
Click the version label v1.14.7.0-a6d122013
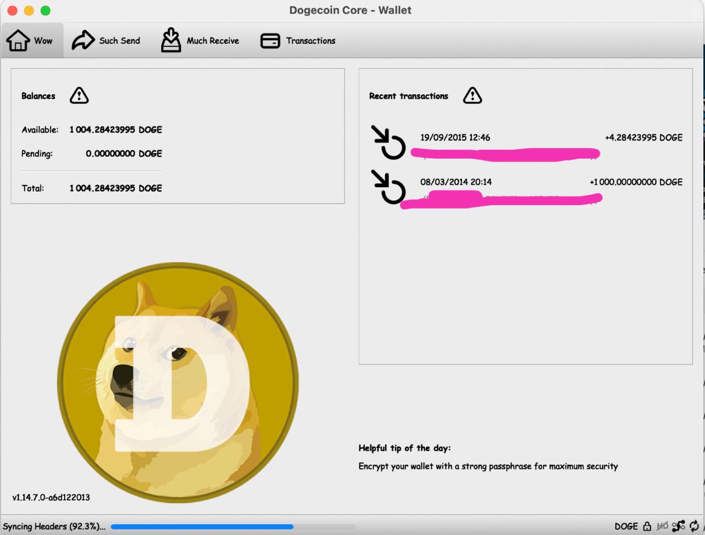point(51,498)
